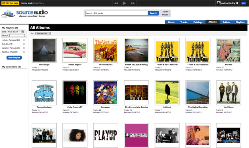Open the playlist Sort Track Count dropdown

pyautogui.click(x=15, y=32)
